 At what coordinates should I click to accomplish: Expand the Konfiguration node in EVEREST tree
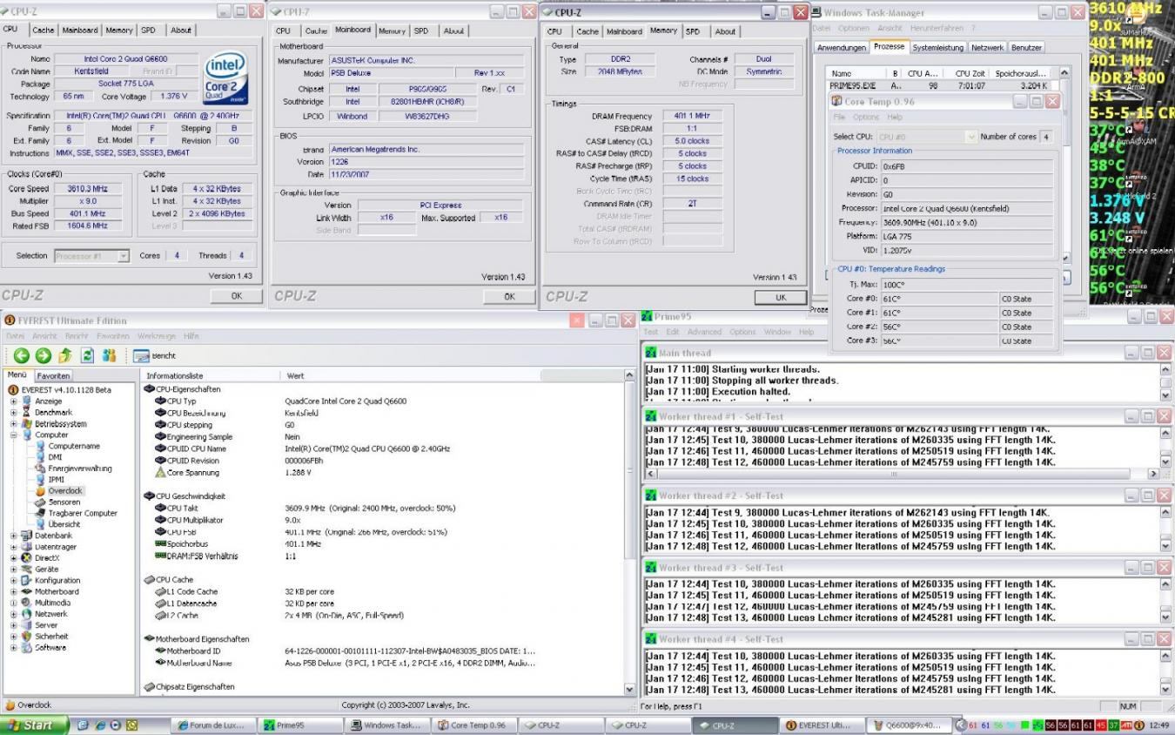pyautogui.click(x=14, y=580)
